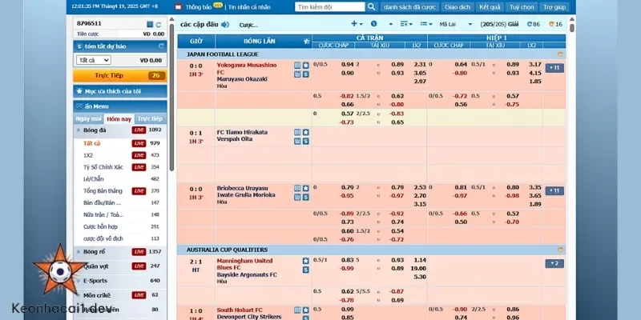Image resolution: width=641 pixels, height=320 pixels.
Task: Collapse the ẩn Menu sidebar header
Action: (120, 106)
